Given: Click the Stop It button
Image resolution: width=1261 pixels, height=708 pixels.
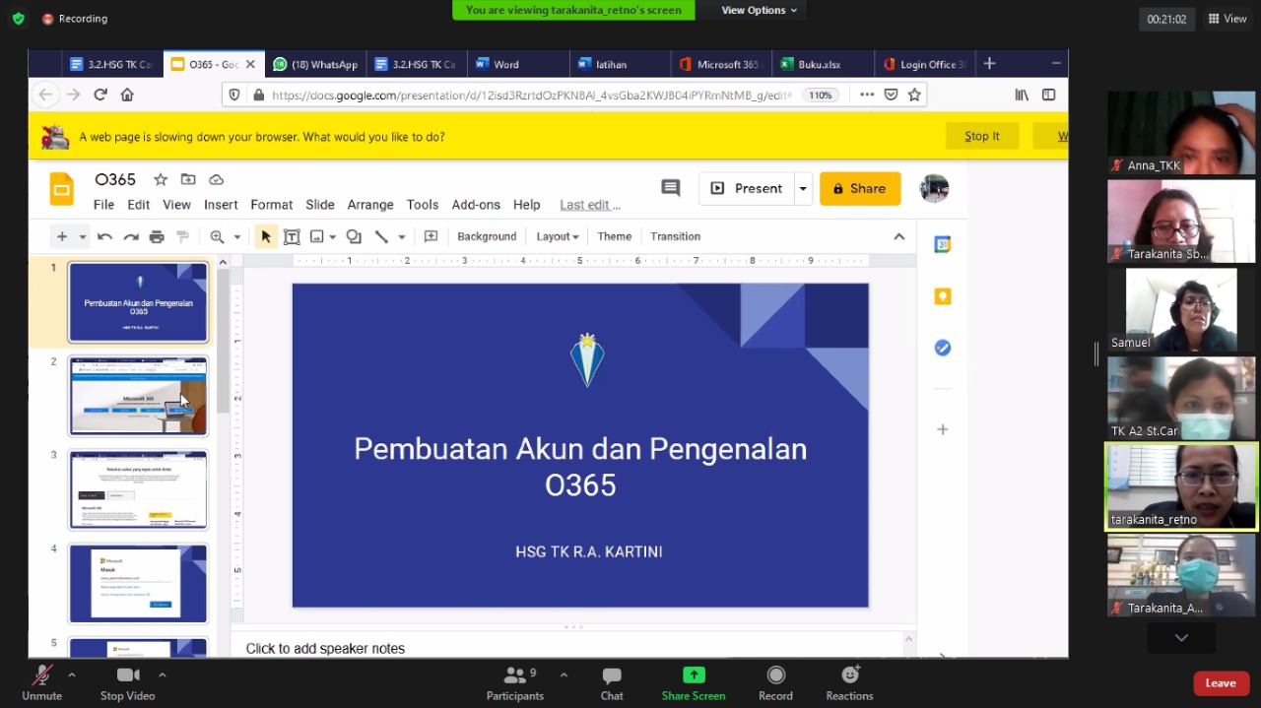Looking at the screenshot, I should [x=982, y=136].
